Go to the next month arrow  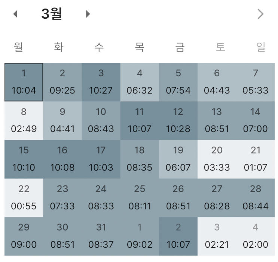click(88, 15)
